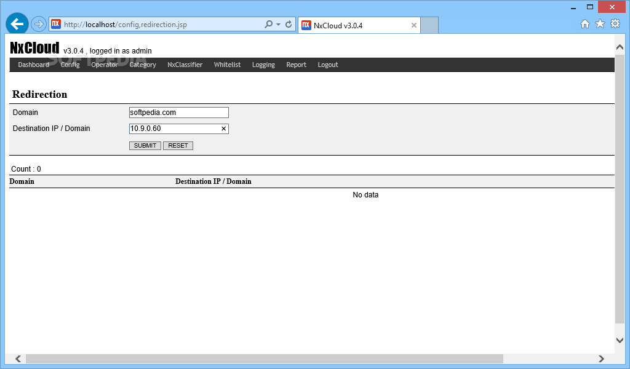Maximize the browser window
This screenshot has width=630, height=369.
point(590,7)
